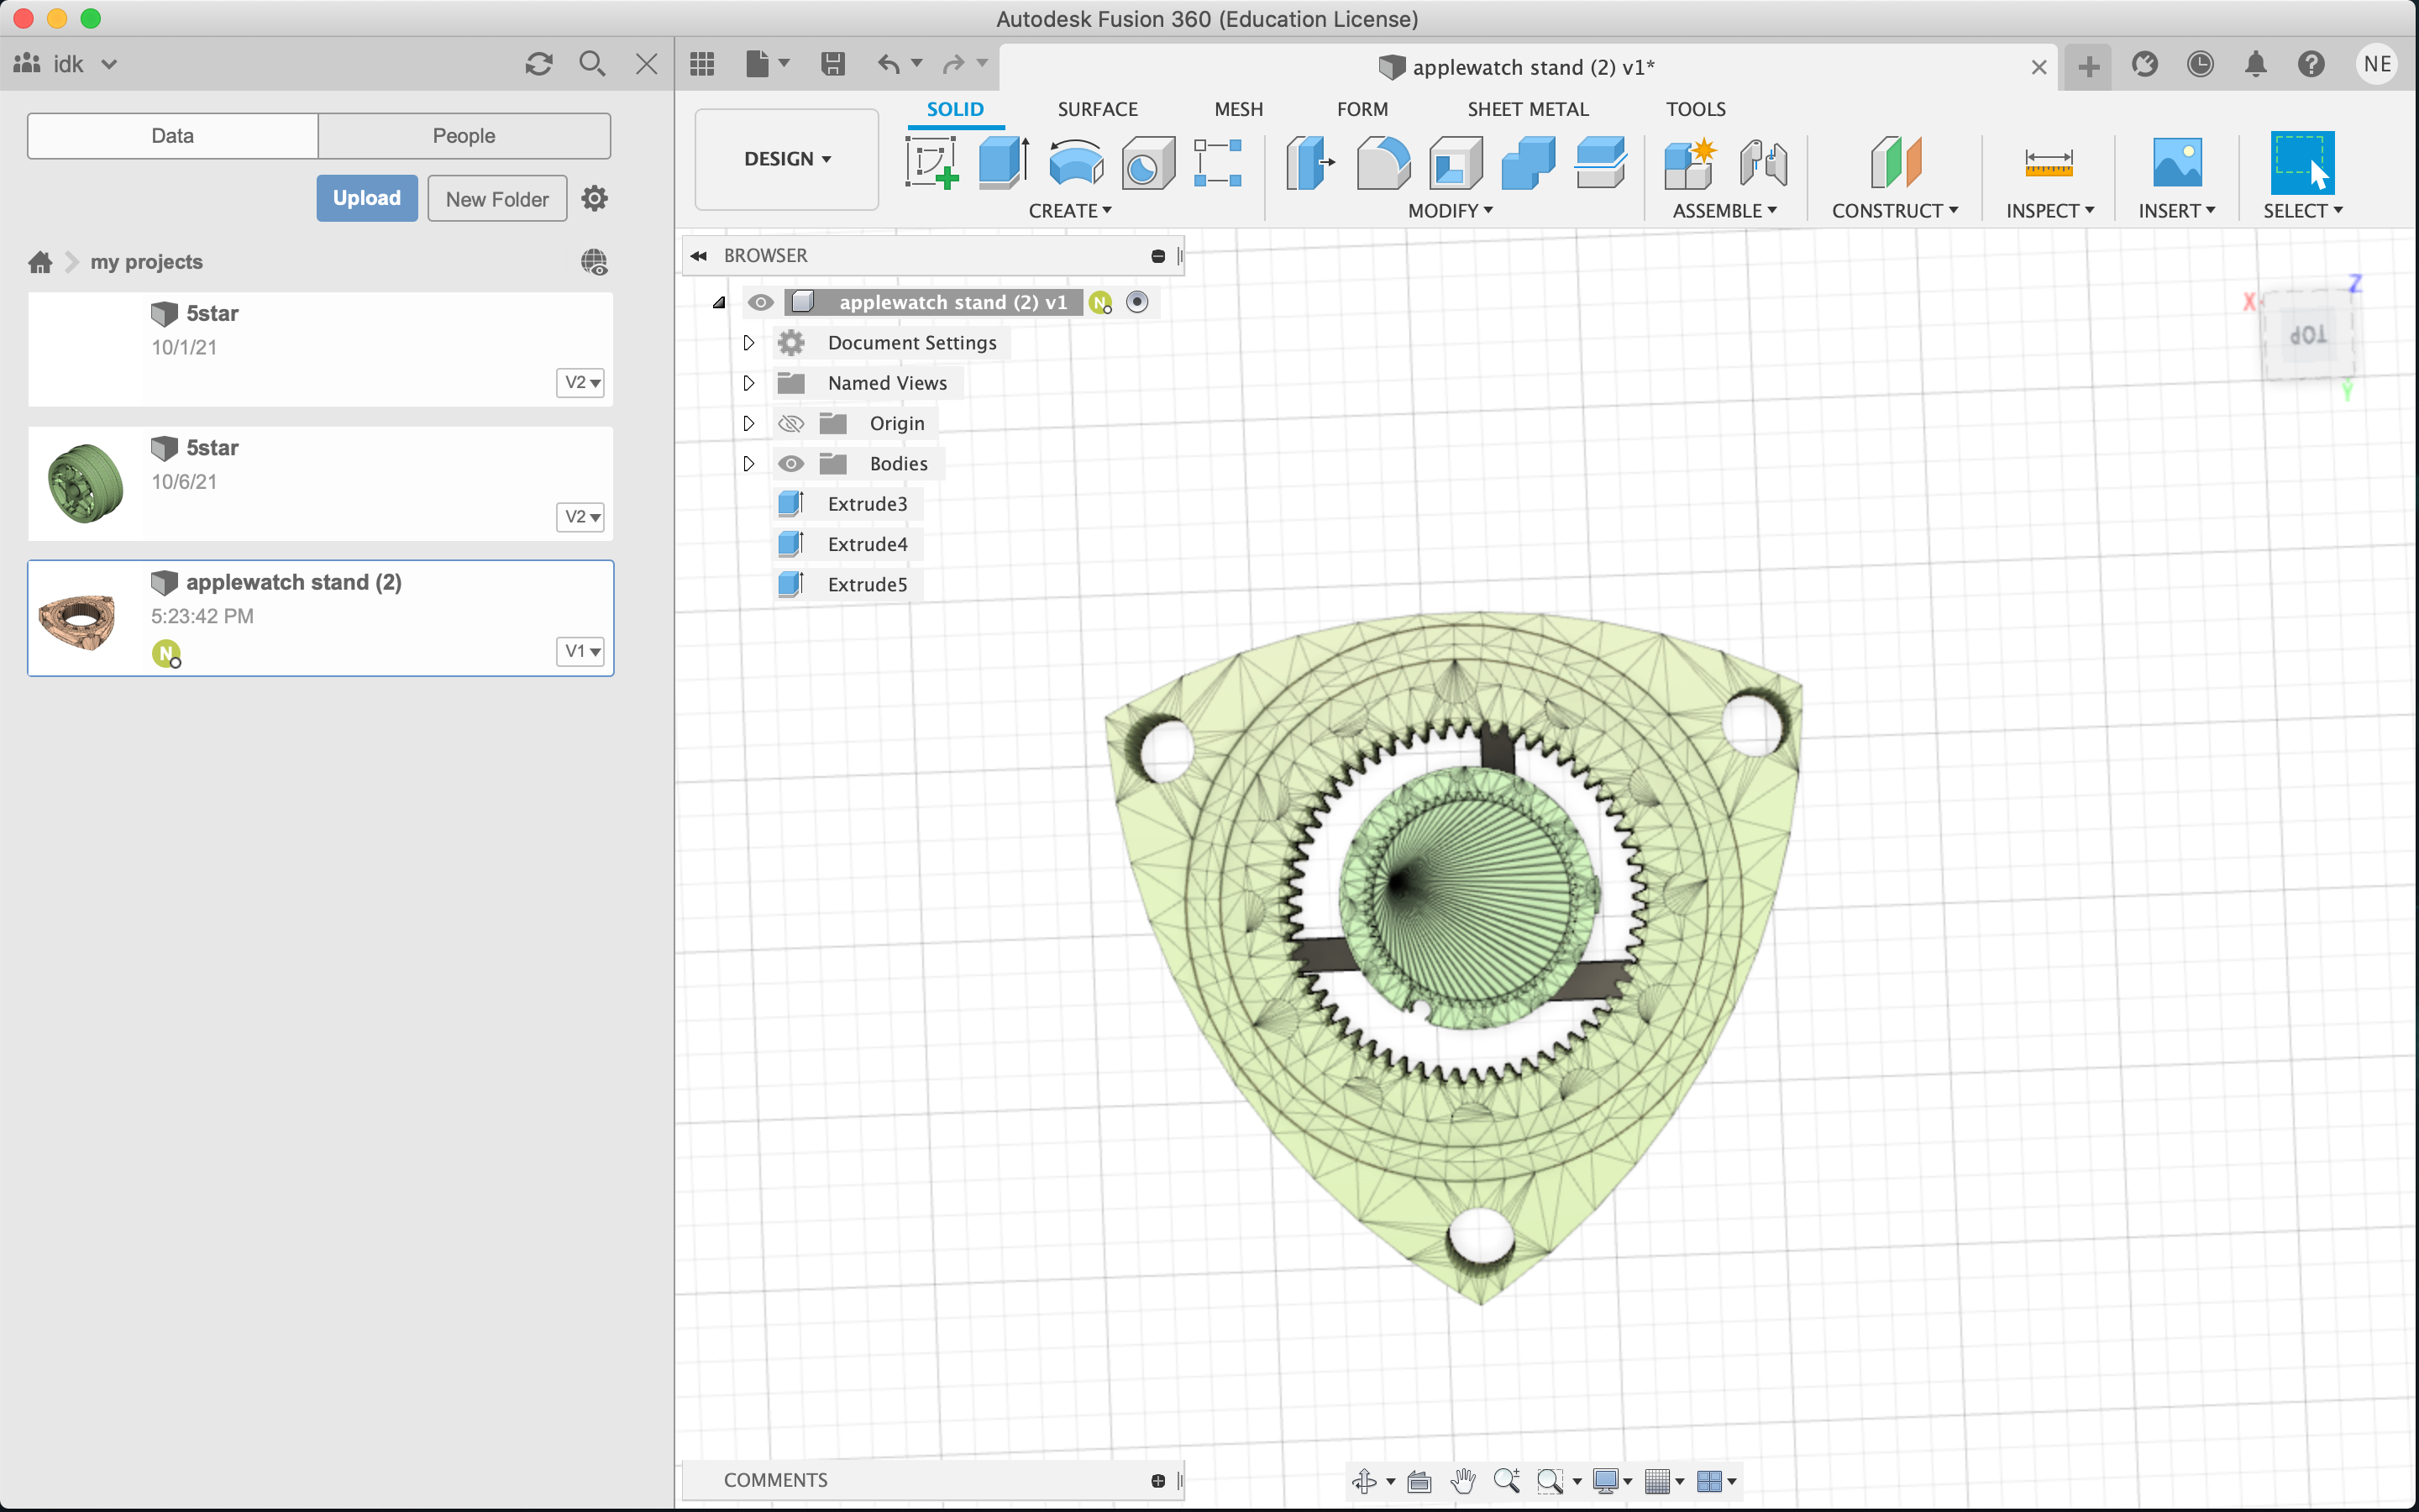Switch to the MESH tab

(x=1239, y=109)
